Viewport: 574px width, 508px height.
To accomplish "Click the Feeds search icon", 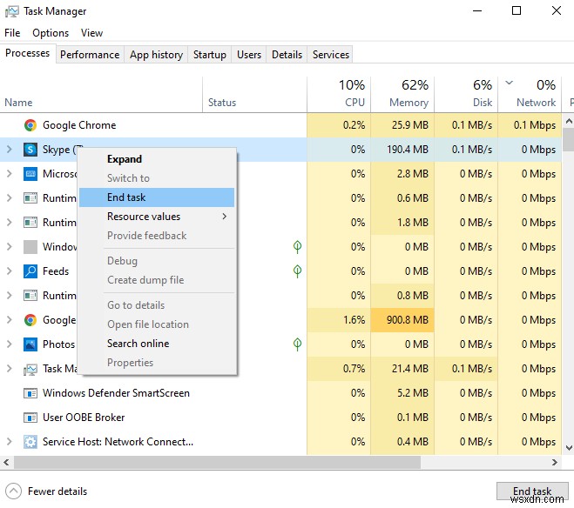I will point(30,271).
